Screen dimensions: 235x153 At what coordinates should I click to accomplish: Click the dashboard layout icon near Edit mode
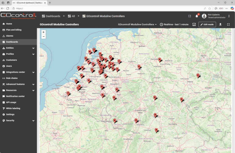(x=194, y=24)
